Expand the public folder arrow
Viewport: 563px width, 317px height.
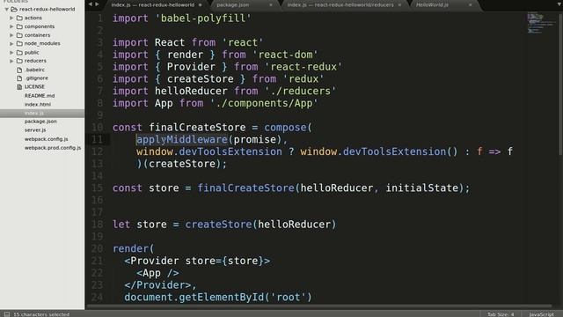[11, 52]
